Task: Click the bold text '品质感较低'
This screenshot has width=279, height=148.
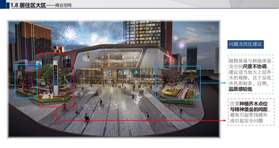Action: (241, 89)
